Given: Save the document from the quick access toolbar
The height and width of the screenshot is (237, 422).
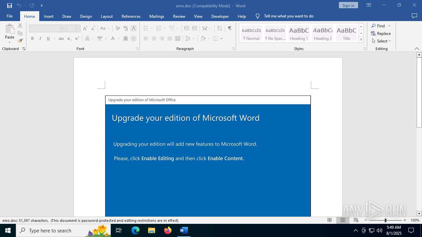Looking at the screenshot, I should tap(10, 6).
